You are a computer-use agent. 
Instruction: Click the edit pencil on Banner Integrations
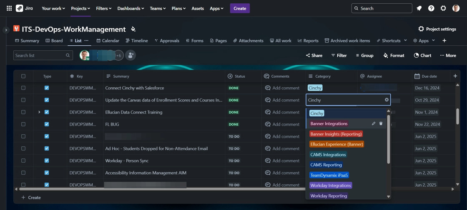coord(374,124)
